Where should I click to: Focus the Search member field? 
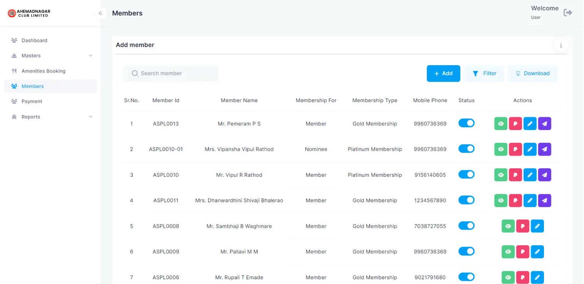[x=171, y=73]
